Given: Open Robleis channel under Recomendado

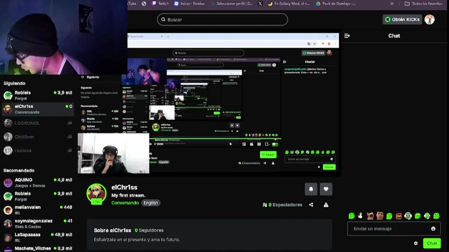Looking at the screenshot, I should tap(38, 196).
